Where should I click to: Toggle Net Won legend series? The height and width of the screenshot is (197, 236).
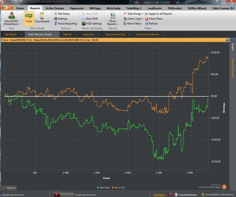click(104, 188)
